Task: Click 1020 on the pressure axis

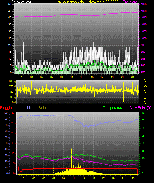Action: (144, 11)
